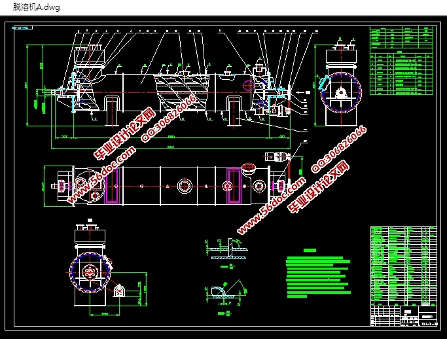Click the center circular nozzle in plan view
The width and height of the screenshot is (447, 339).
(x=185, y=186)
